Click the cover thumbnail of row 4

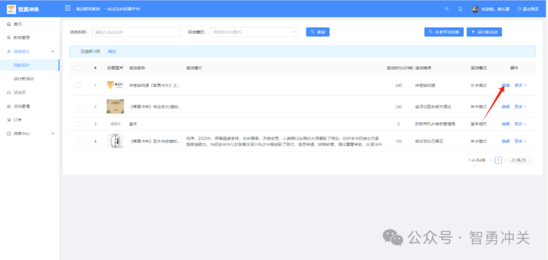[x=115, y=141]
